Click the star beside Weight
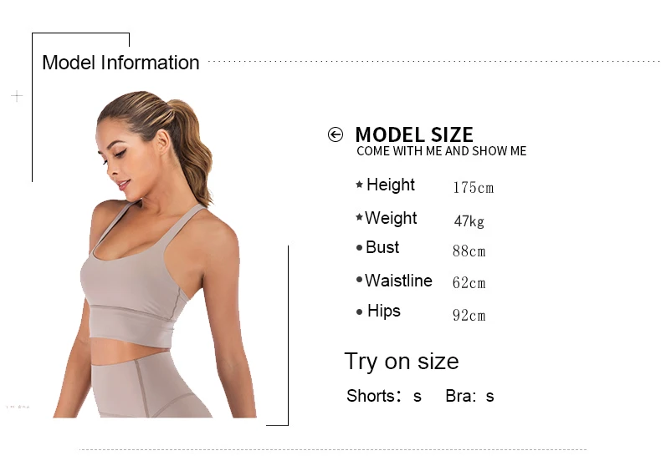The image size is (661, 466). pyautogui.click(x=359, y=217)
